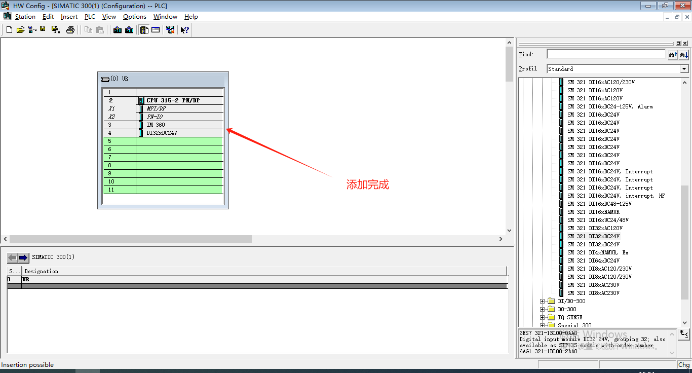Select SM 321 DI16xDC24V, interrupt, HF
Viewport: 692px width, 373px height.
616,196
